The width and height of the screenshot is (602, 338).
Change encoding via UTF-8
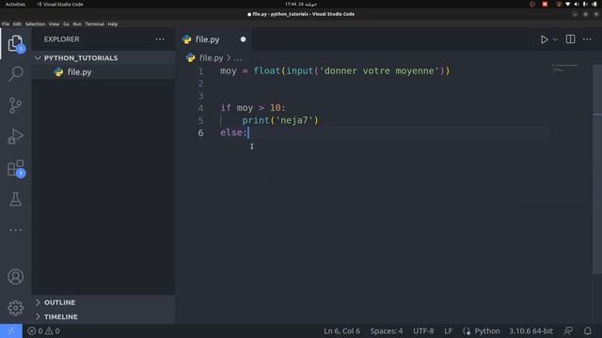coord(423,330)
